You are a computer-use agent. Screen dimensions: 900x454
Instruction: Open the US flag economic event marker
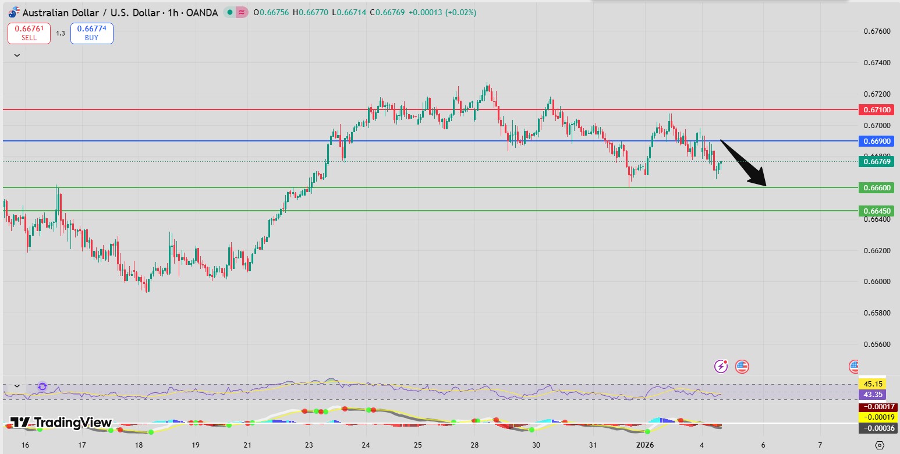click(742, 366)
